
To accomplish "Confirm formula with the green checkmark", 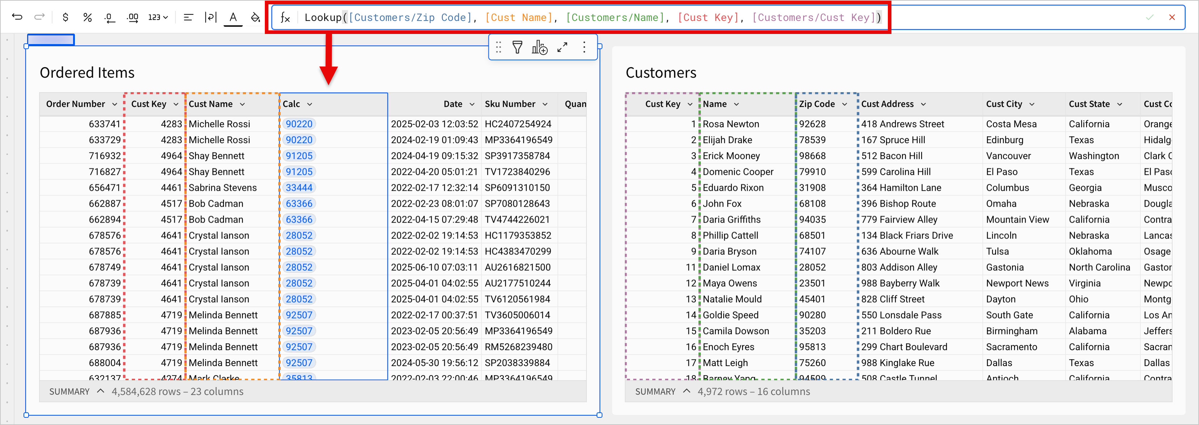I will 1150,17.
